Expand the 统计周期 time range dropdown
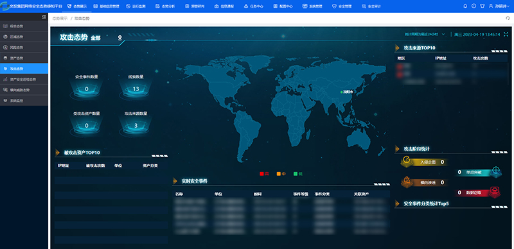Viewport: 514px width, 249px height. 425,34
